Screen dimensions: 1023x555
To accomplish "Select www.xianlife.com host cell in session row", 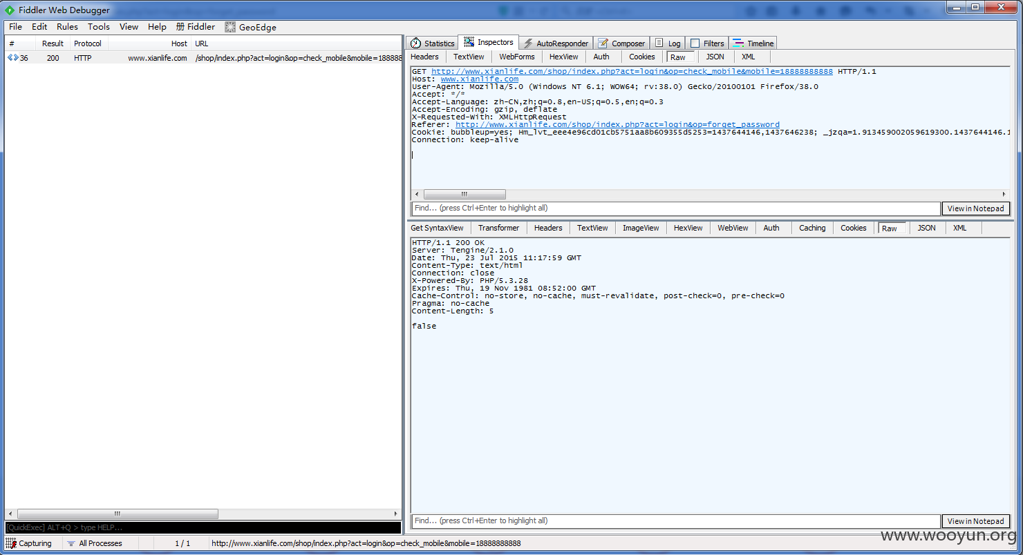I will [x=158, y=58].
